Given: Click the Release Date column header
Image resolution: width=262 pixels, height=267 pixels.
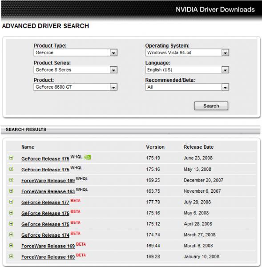Looking at the screenshot, I should coord(199,147).
